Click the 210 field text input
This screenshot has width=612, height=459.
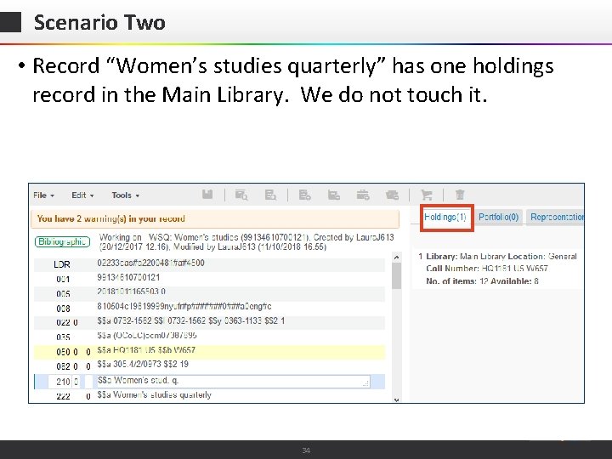[233, 382]
